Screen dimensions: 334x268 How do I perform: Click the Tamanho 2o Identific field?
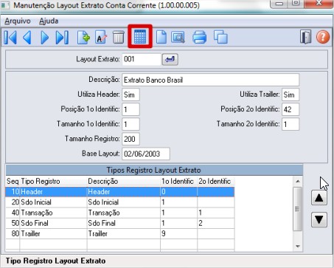[290, 124]
